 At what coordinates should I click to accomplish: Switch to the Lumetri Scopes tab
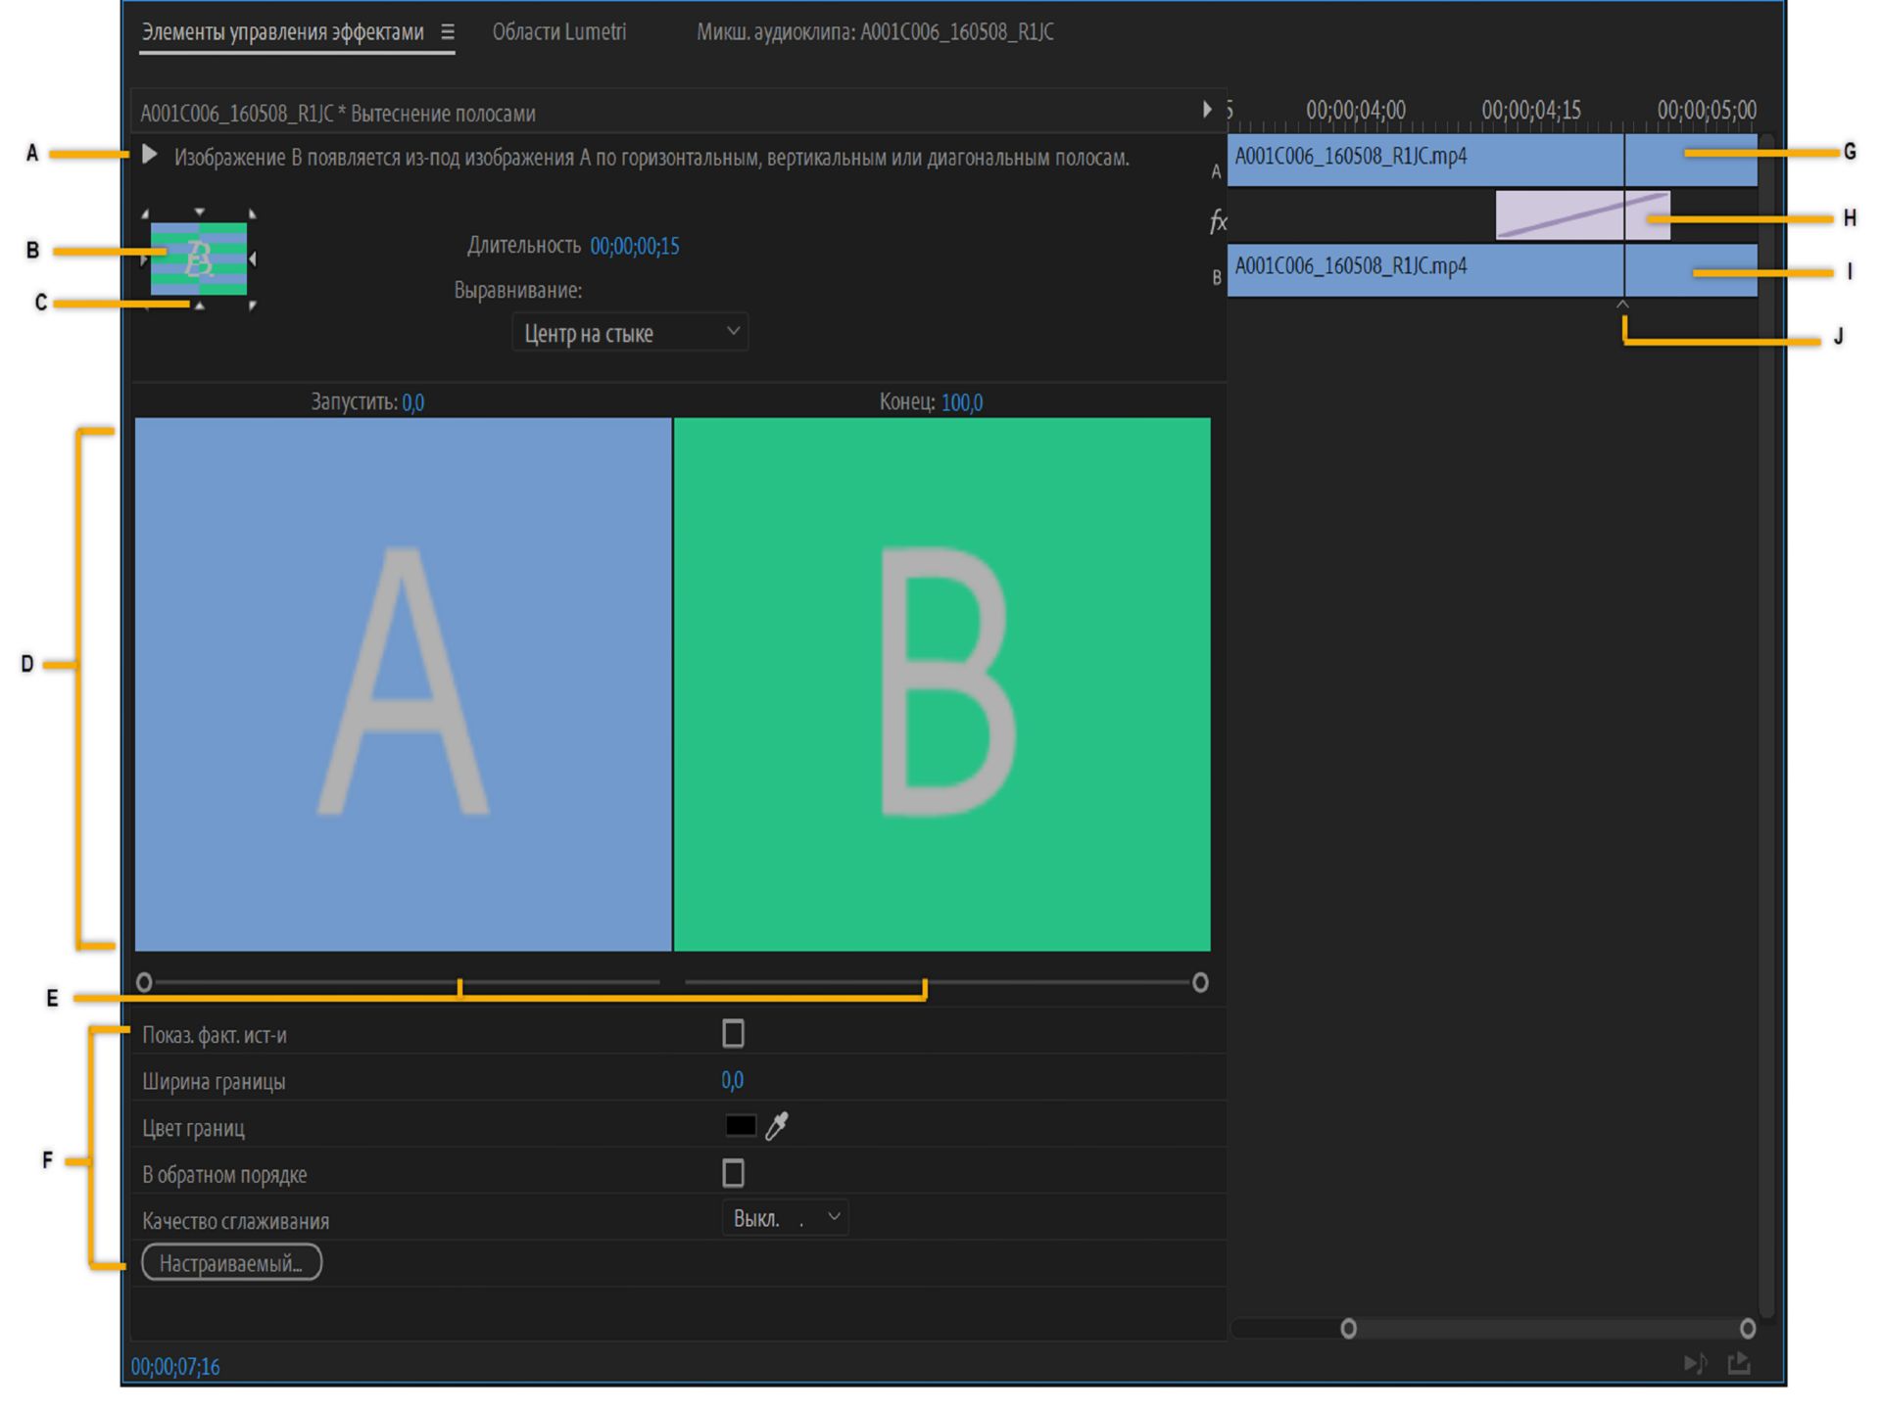pyautogui.click(x=558, y=32)
